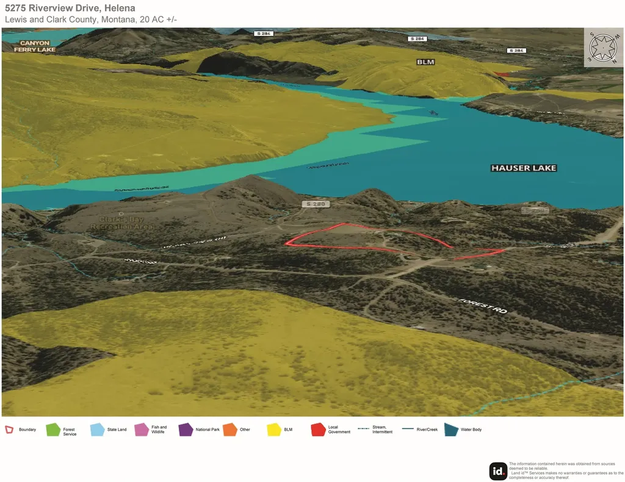Click the Land id logo

coord(498,471)
